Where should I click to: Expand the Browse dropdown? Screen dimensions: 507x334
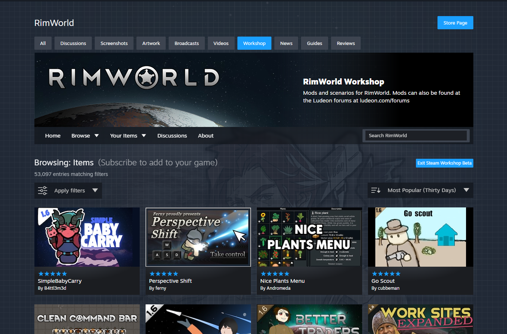[85, 135]
